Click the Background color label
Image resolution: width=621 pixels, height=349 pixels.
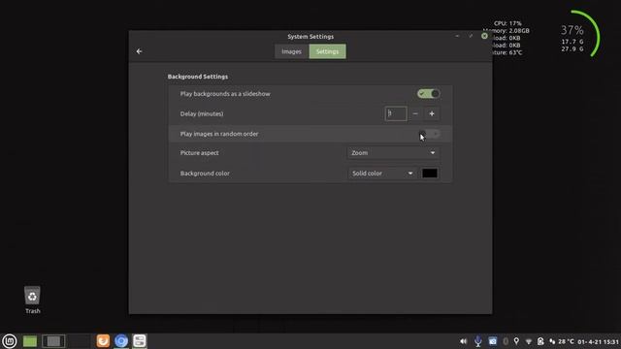point(205,174)
